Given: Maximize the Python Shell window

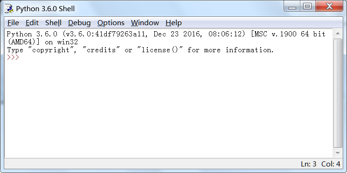Looking at the screenshot, I should click(x=308, y=7).
